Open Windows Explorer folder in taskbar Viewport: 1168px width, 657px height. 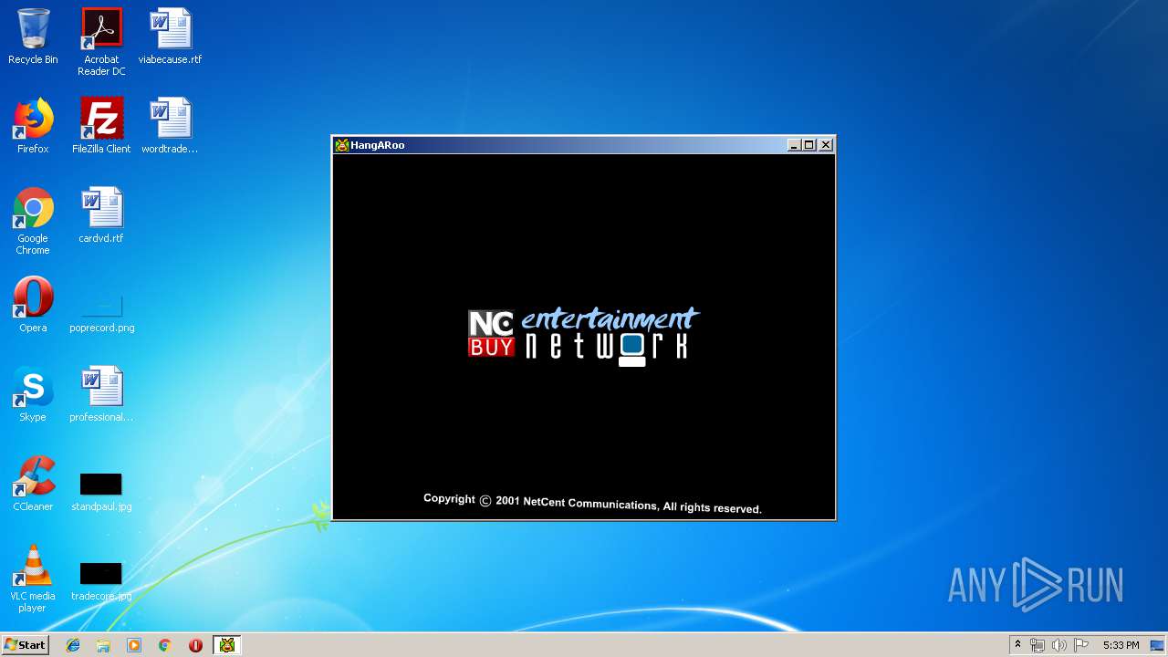point(103,645)
